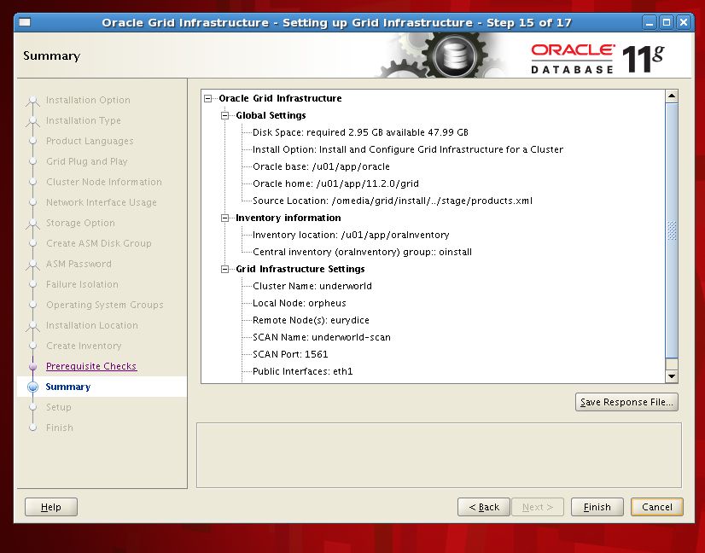Collapse the Oracle Grid Infrastructure root node
The height and width of the screenshot is (553, 705).
pos(208,98)
